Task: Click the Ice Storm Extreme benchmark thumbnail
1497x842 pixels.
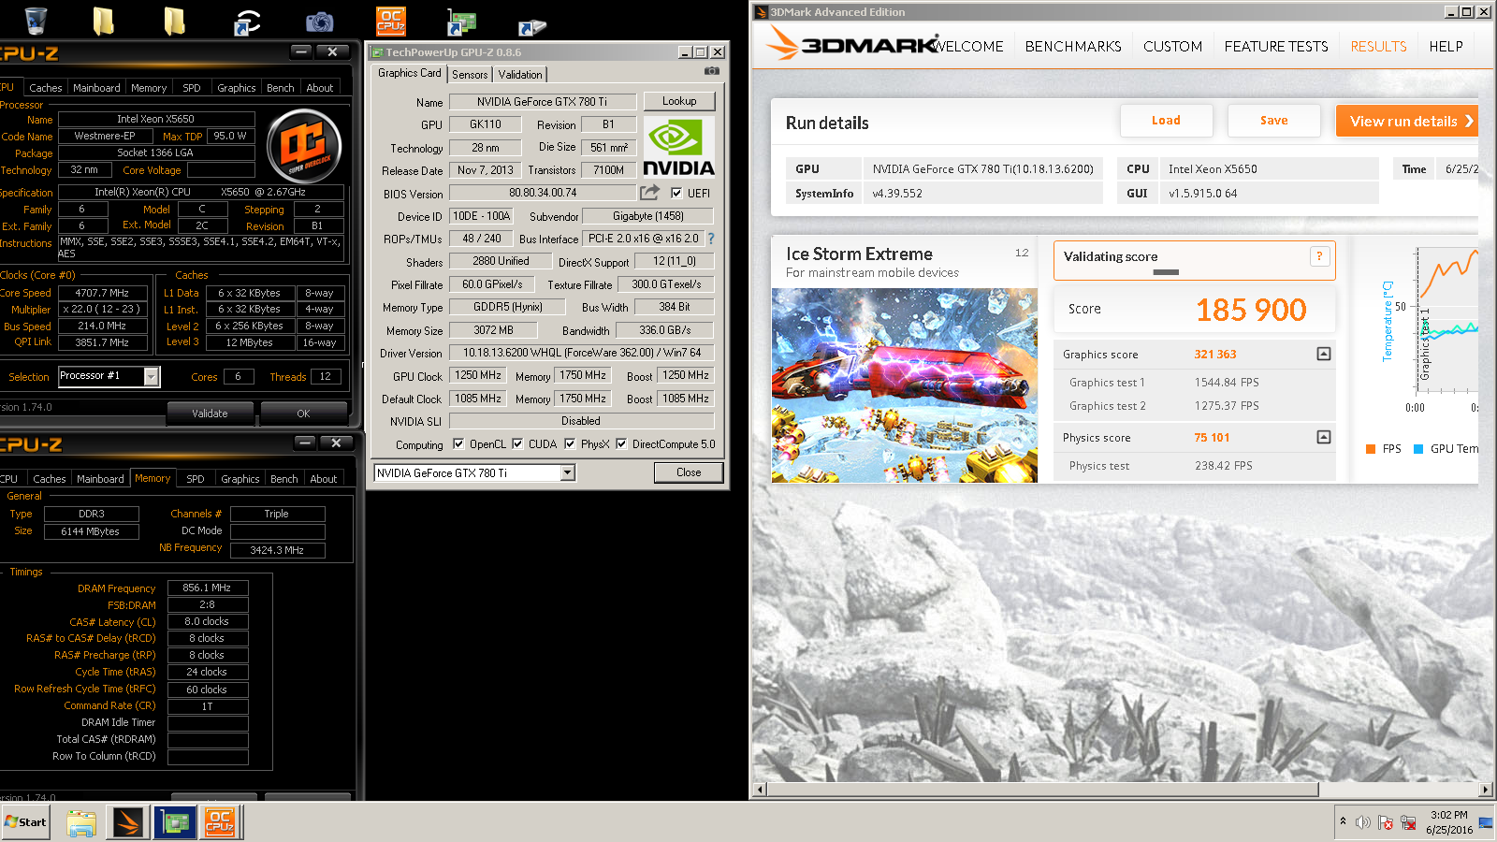Action: 904,385
